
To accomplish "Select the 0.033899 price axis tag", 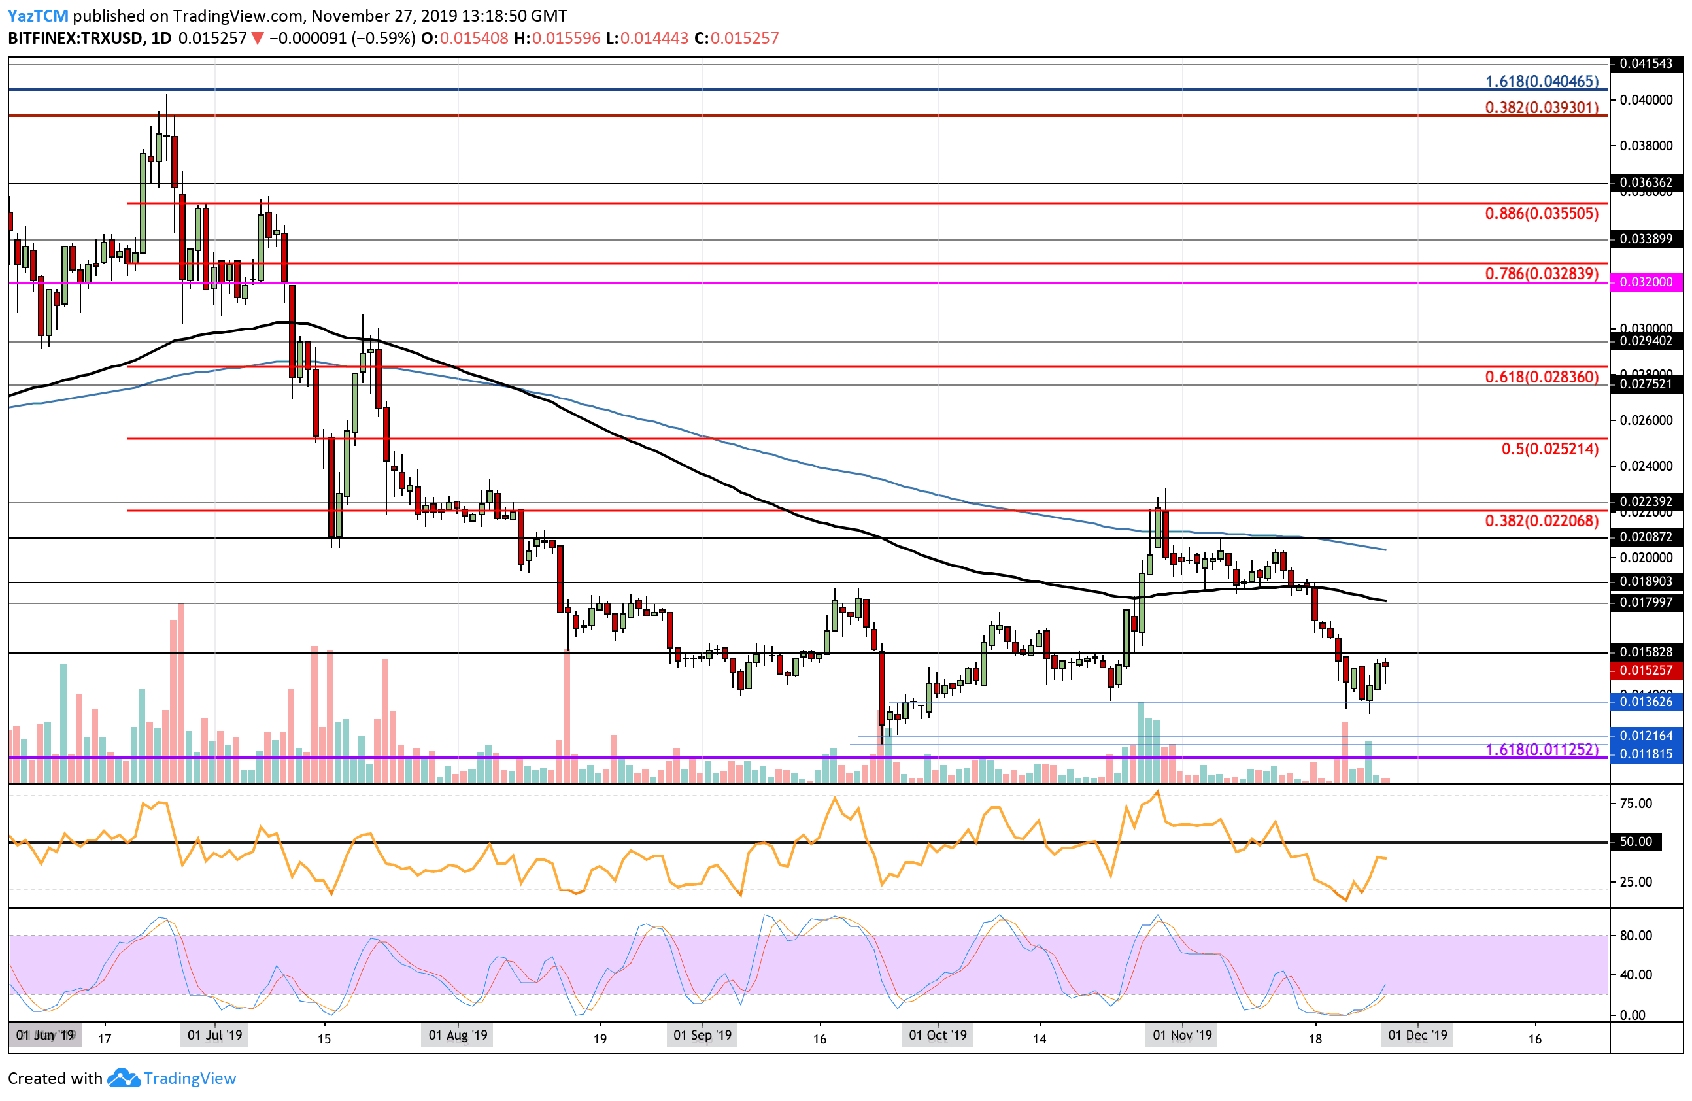I will click(x=1646, y=239).
